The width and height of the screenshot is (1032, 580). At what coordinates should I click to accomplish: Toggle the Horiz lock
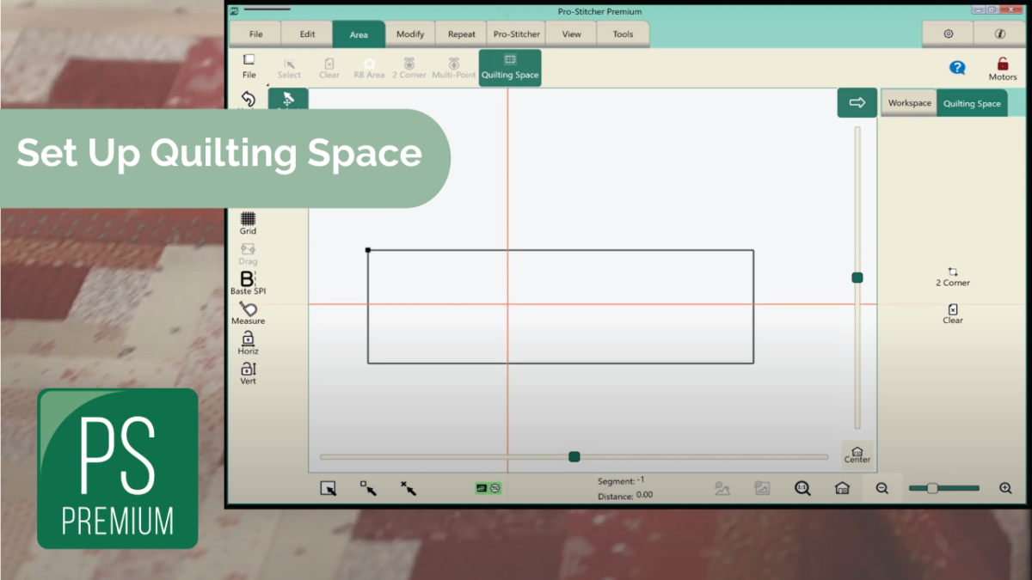pos(247,344)
